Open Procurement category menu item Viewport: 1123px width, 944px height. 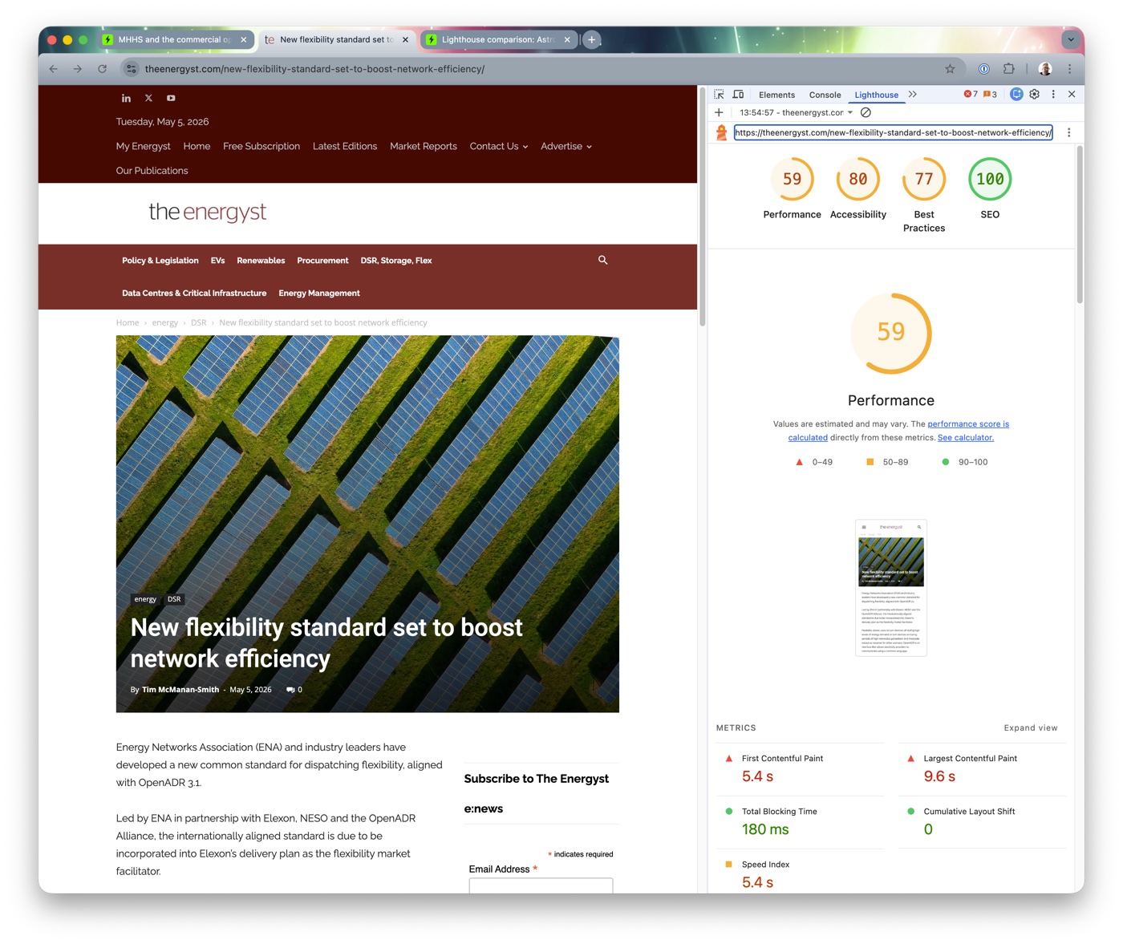(322, 261)
